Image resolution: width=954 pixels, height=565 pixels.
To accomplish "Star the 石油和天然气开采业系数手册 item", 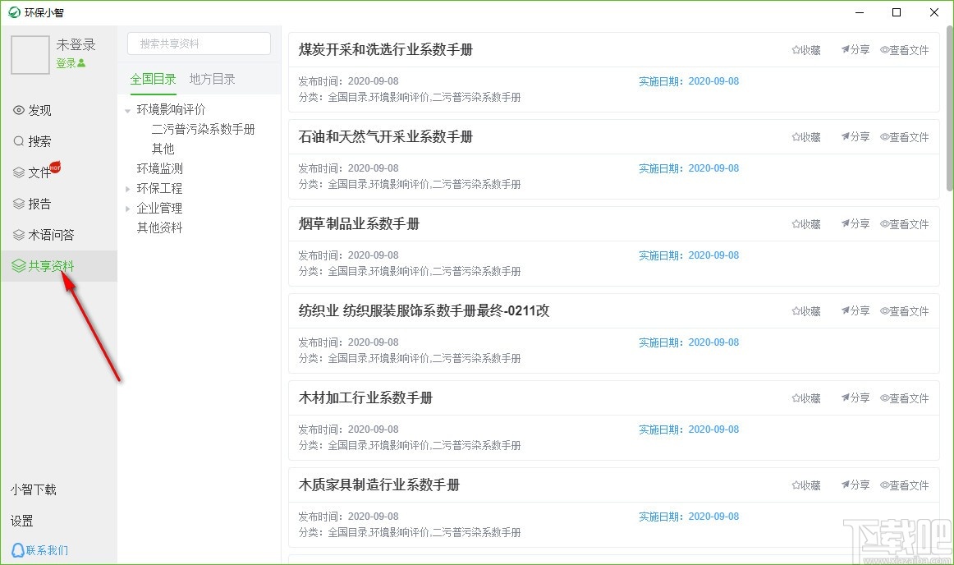I will [805, 137].
